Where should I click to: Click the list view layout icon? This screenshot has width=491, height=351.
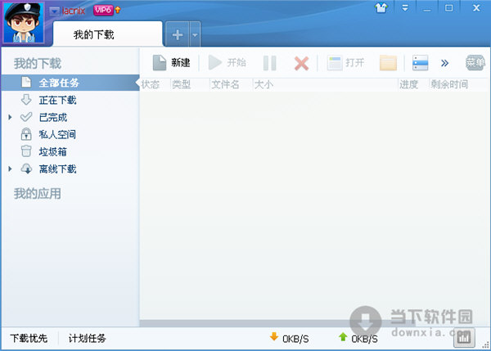point(420,63)
